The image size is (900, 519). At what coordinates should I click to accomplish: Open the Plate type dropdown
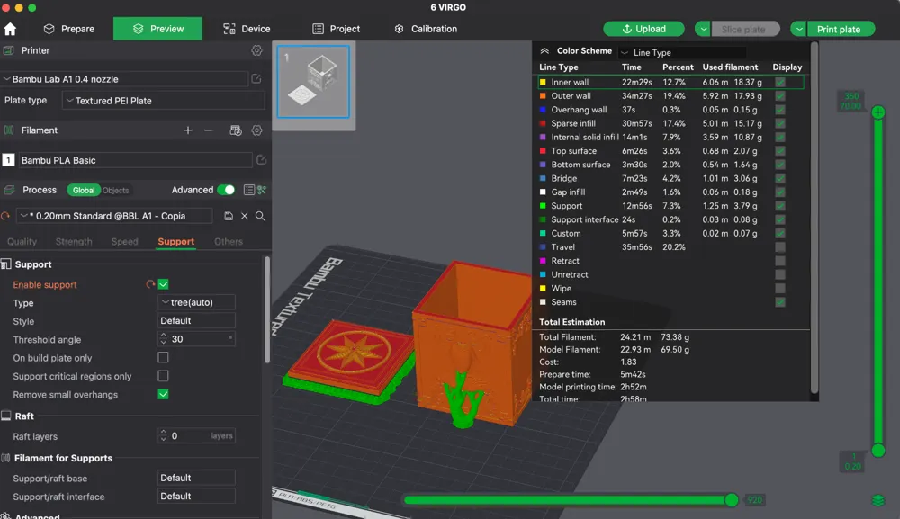coord(164,101)
